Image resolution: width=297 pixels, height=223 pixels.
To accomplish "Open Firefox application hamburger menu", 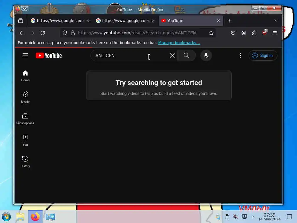I will (275, 33).
